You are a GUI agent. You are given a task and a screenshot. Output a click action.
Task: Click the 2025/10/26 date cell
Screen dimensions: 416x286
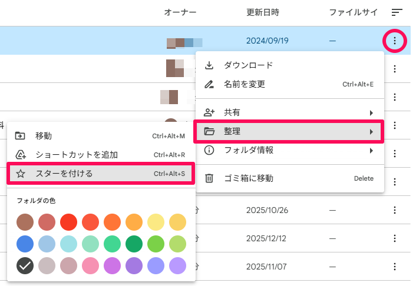point(267,210)
